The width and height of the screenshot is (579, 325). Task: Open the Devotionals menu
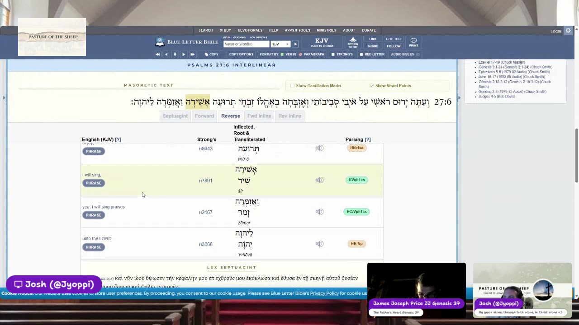[x=250, y=30]
